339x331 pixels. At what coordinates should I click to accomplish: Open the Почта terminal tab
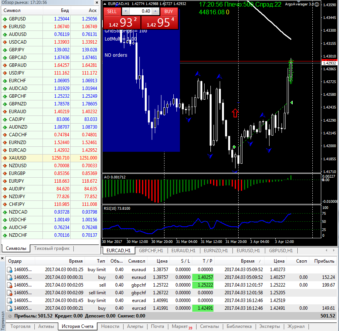158,326
